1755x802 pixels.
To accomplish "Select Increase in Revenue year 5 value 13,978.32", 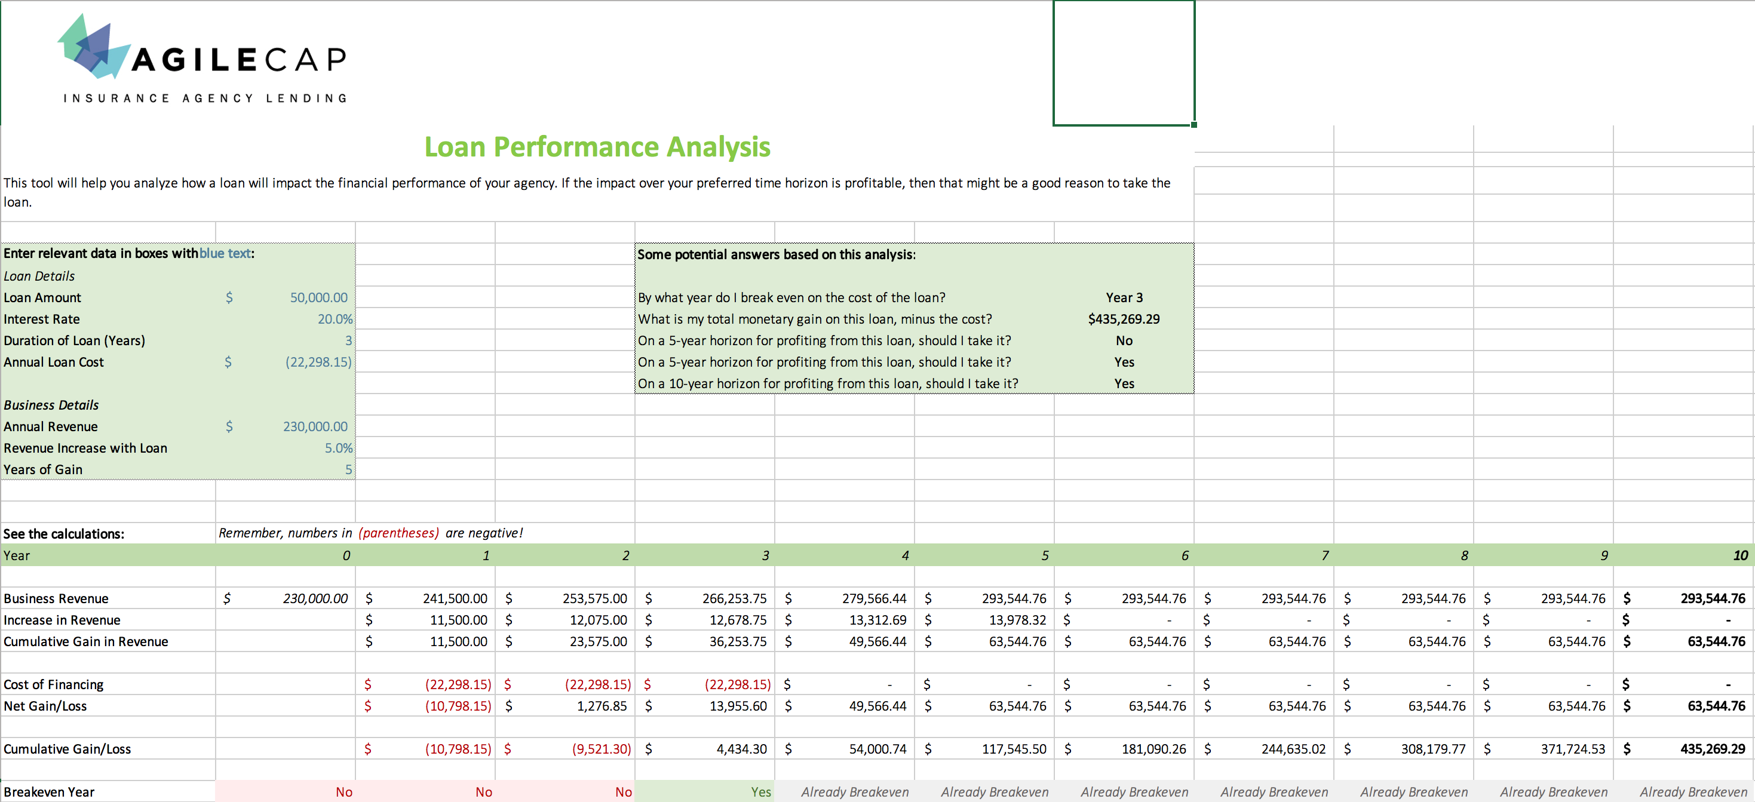I will coord(984,620).
